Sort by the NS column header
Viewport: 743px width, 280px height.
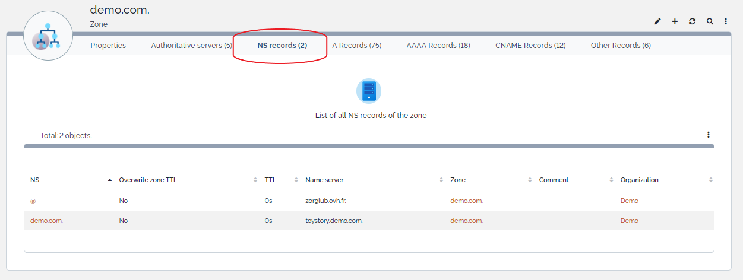click(x=35, y=180)
